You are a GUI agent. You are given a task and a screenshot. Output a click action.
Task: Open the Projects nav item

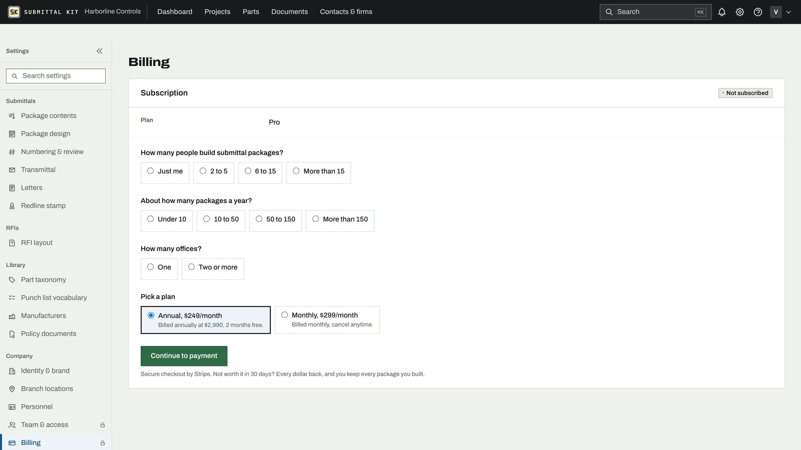click(217, 12)
